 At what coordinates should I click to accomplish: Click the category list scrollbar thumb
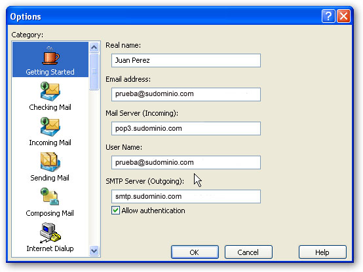click(94, 71)
